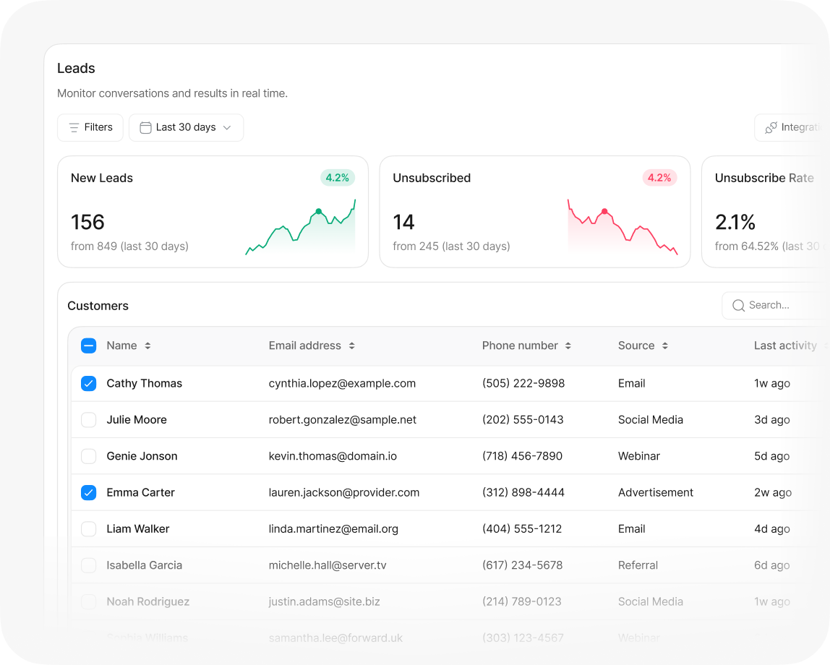Screen dimensions: 830x665
Task: Click phone number (312) 898-4444
Action: [523, 492]
